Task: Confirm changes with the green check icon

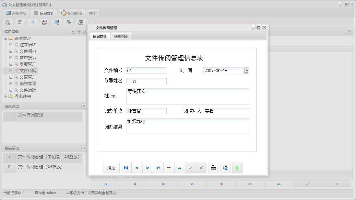Action: point(190,168)
